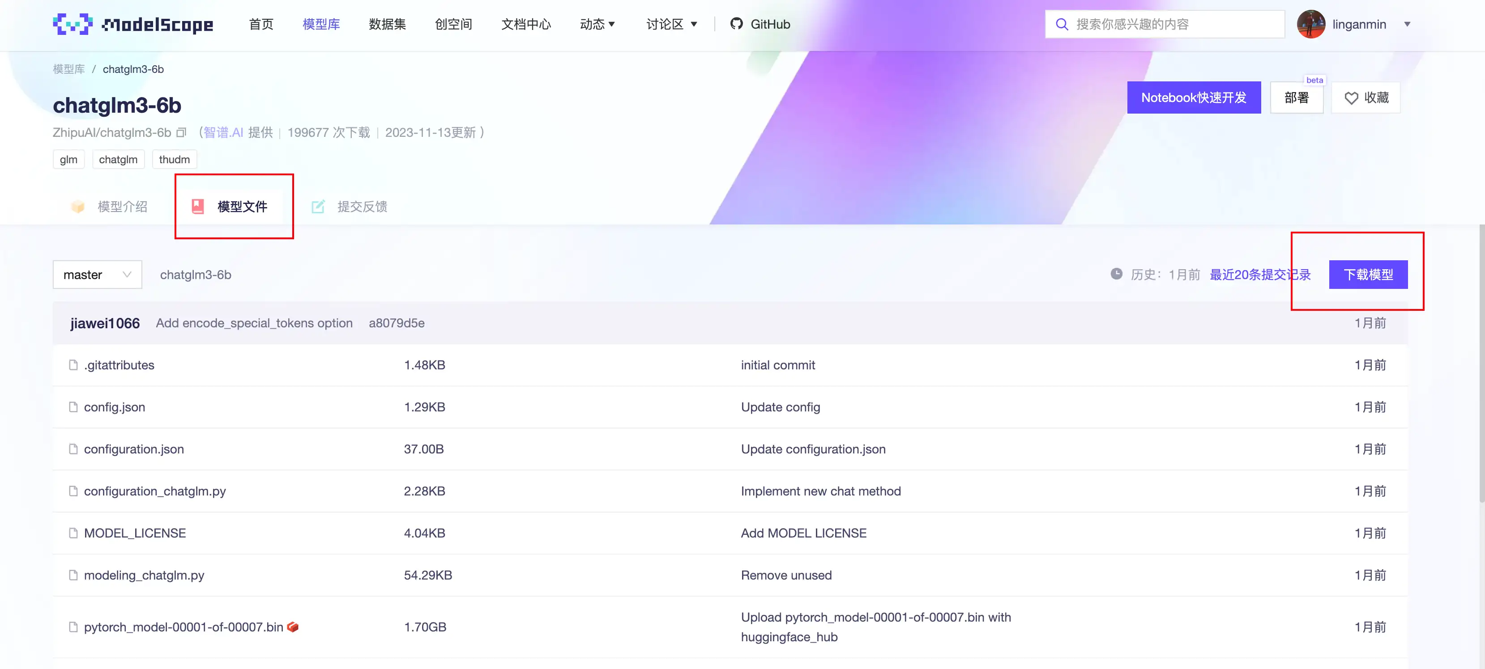Viewport: 1485px width, 669px height.
Task: Switch to the 模型介绍 tab
Action: [110, 206]
